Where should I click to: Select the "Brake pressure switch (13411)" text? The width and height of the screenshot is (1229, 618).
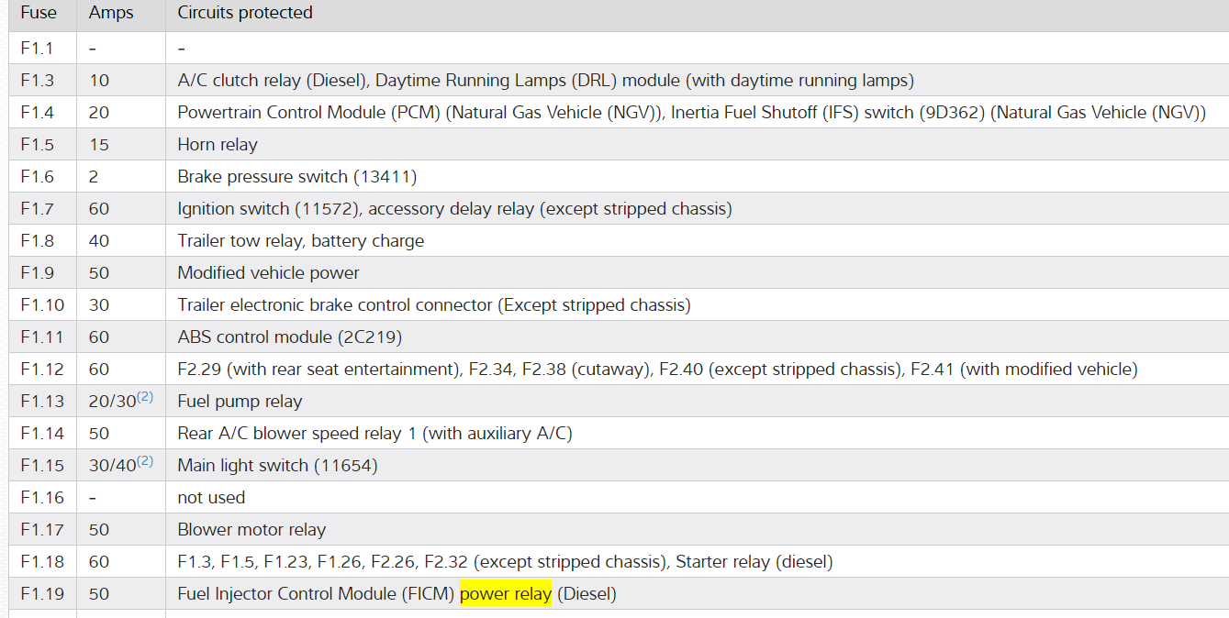(x=297, y=177)
